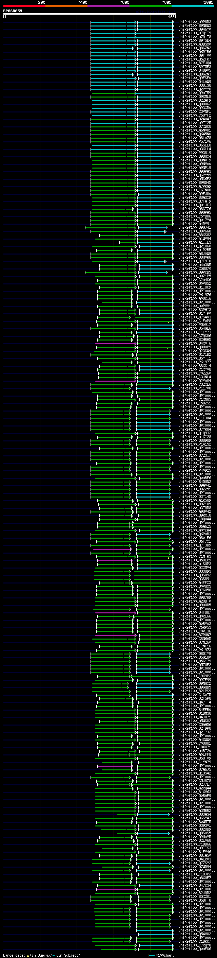Open hit UniRef100_Q6RIB6
The height and width of the screenshot is (958, 217).
click(195, 52)
